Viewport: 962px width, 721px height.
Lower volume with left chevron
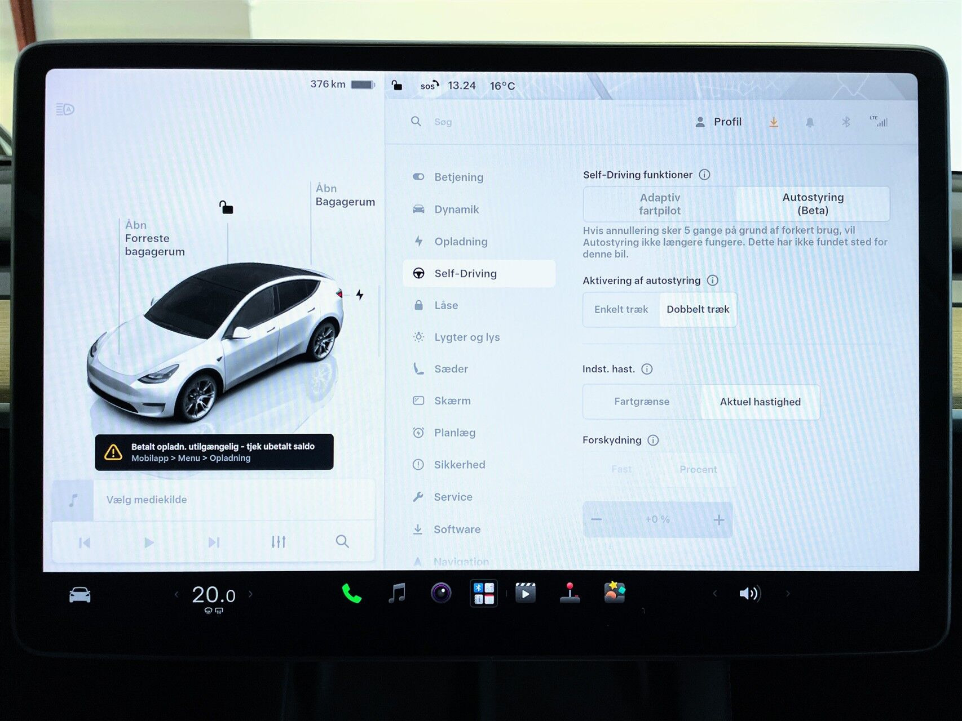tap(715, 593)
